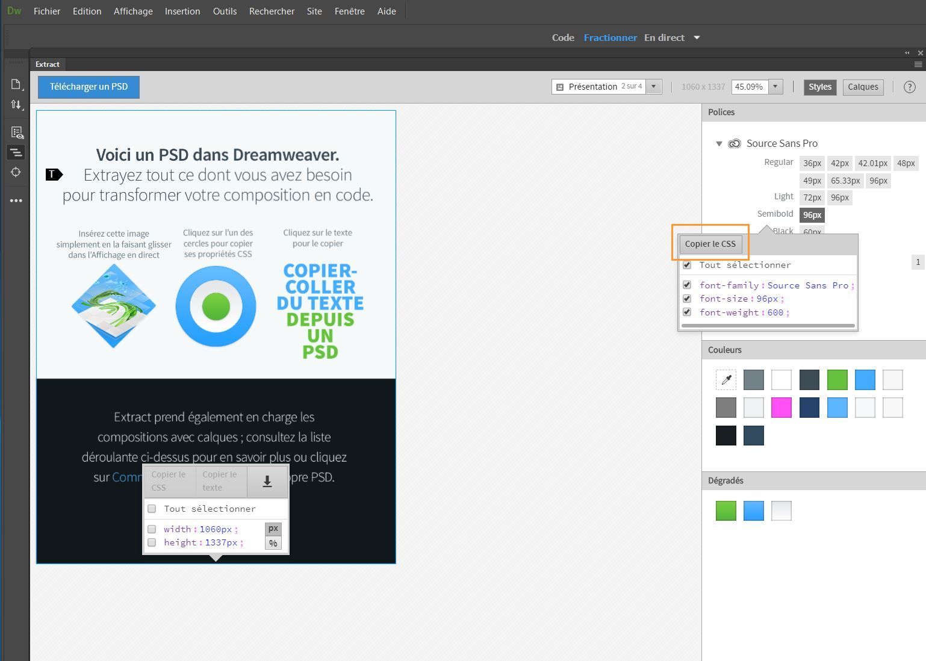The image size is (926, 661).
Task: Switch to Code view
Action: click(563, 37)
